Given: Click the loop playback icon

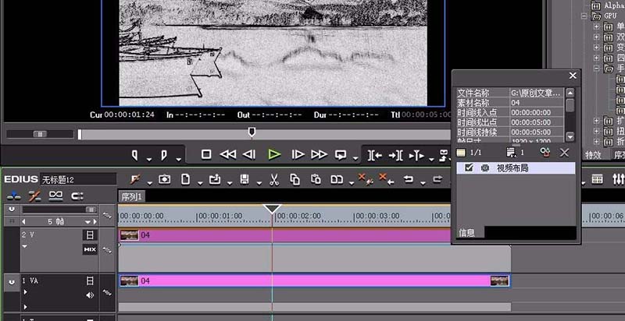Looking at the screenshot, I should click(x=341, y=154).
